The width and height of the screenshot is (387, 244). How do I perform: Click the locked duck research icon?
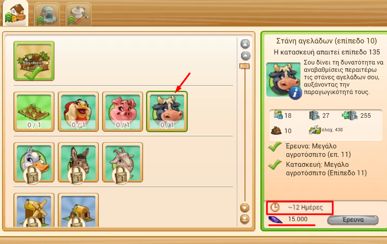[x=34, y=162]
